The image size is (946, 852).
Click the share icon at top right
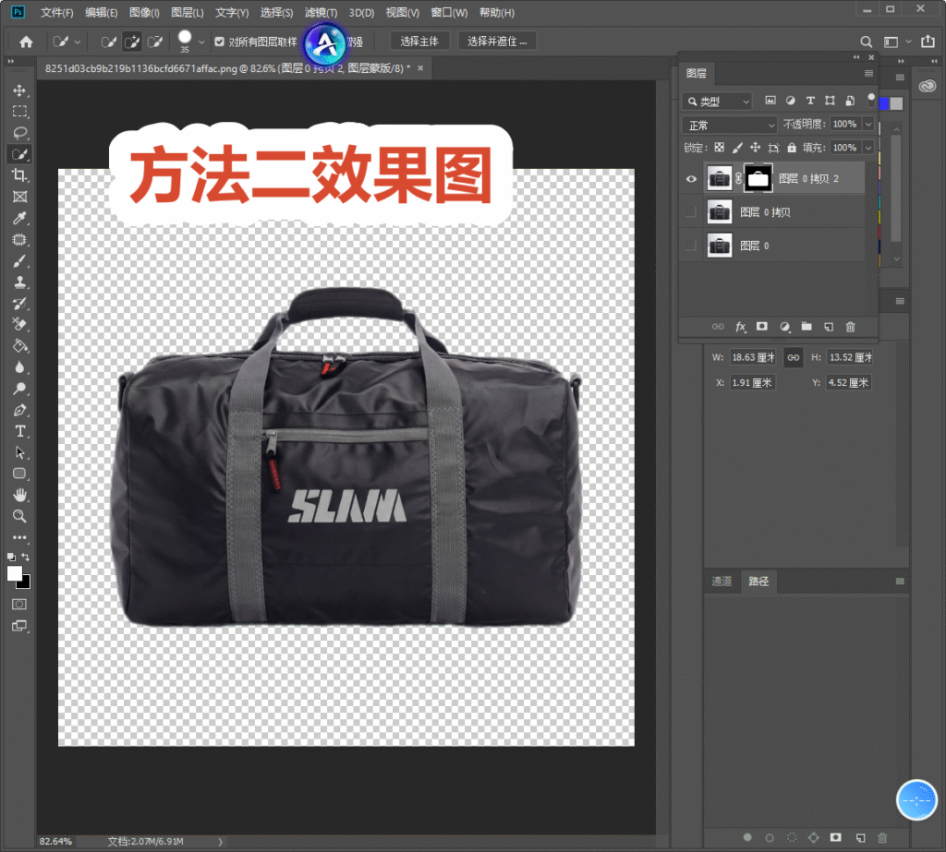[x=928, y=41]
